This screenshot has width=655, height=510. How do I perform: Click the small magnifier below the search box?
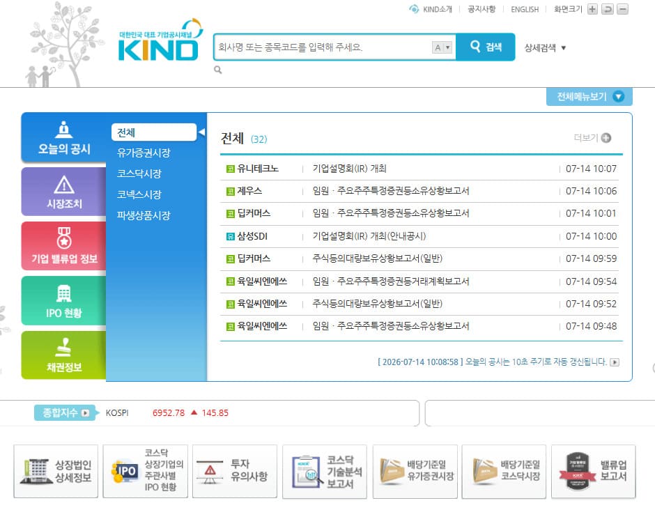coord(217,70)
